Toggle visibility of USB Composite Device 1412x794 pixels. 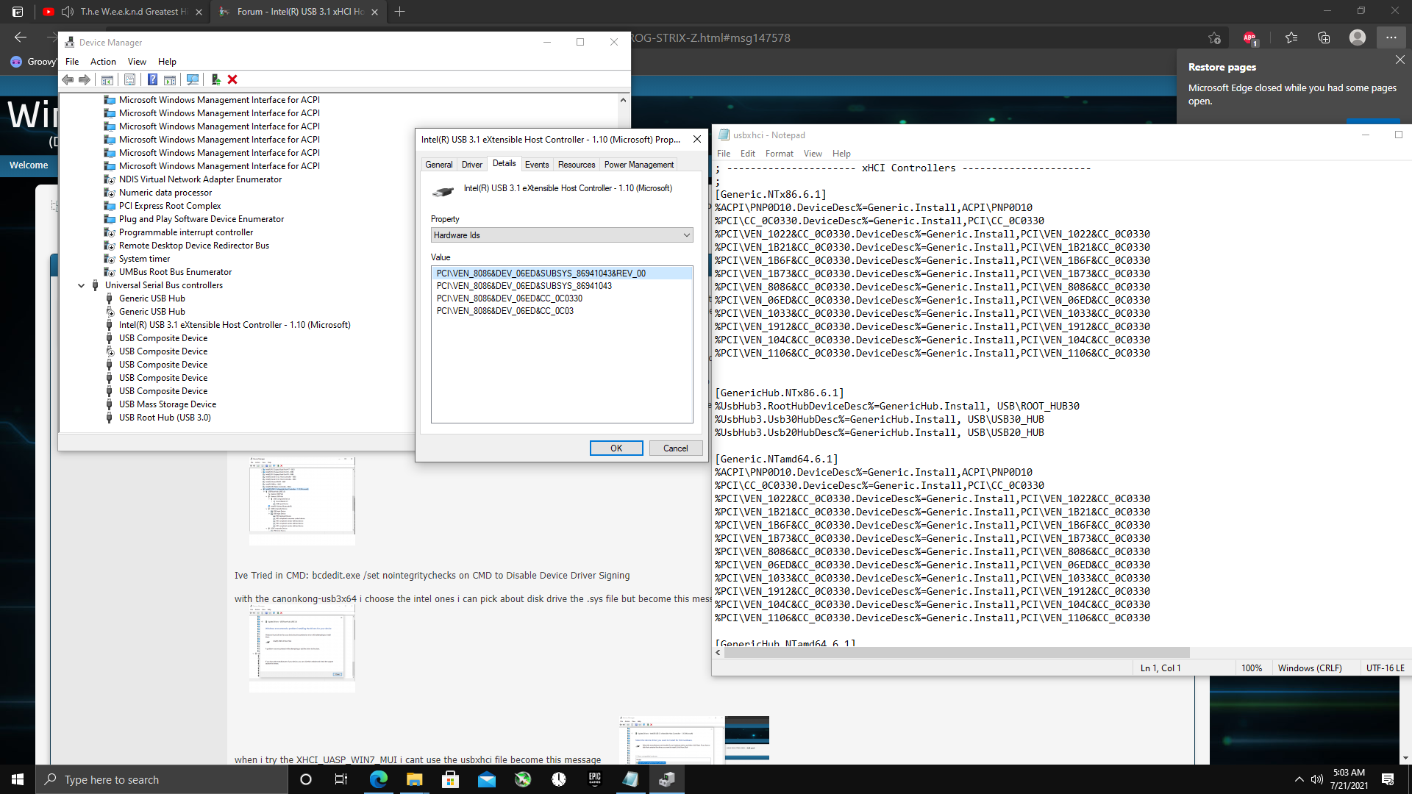pyautogui.click(x=163, y=337)
